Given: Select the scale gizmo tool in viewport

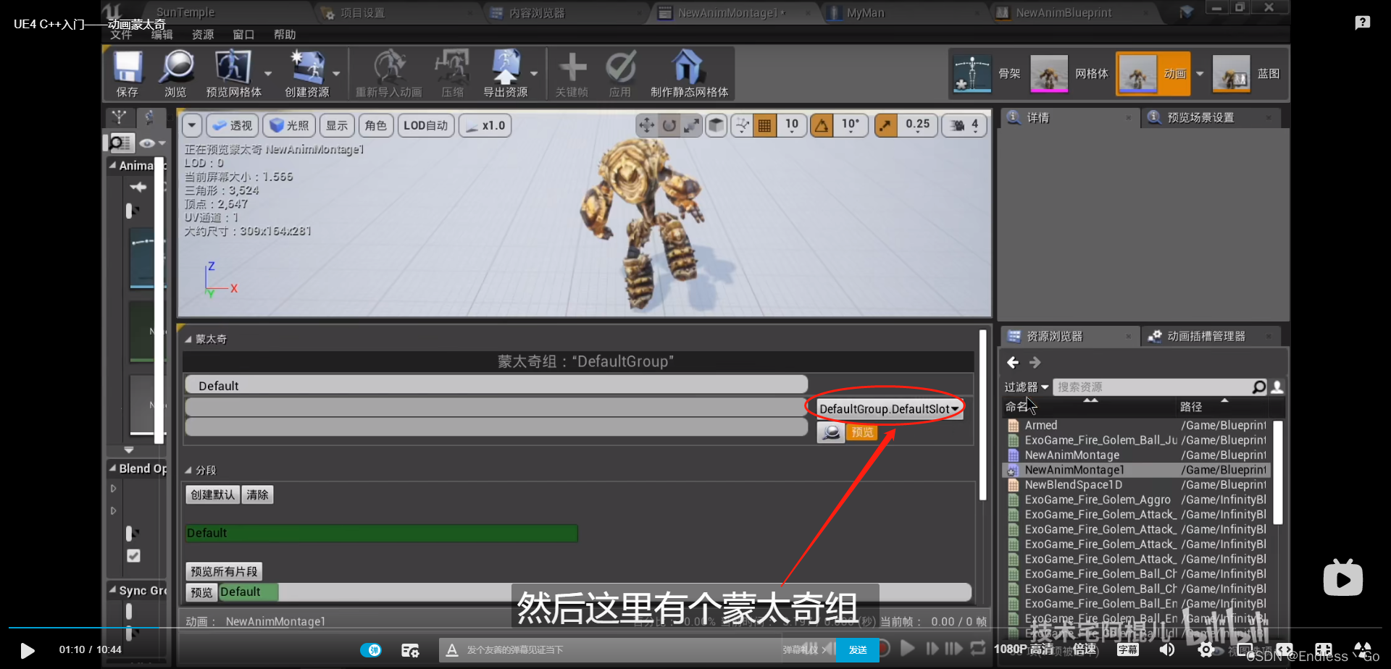Looking at the screenshot, I should 692,125.
